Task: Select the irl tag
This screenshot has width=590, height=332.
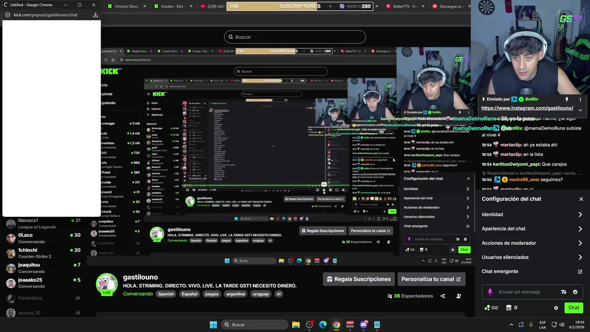Action: click(278, 294)
